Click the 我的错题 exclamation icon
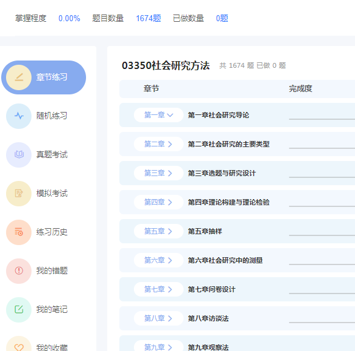355x351 pixels. [x=19, y=271]
